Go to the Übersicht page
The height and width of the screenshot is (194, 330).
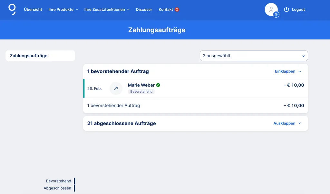[x=33, y=10]
